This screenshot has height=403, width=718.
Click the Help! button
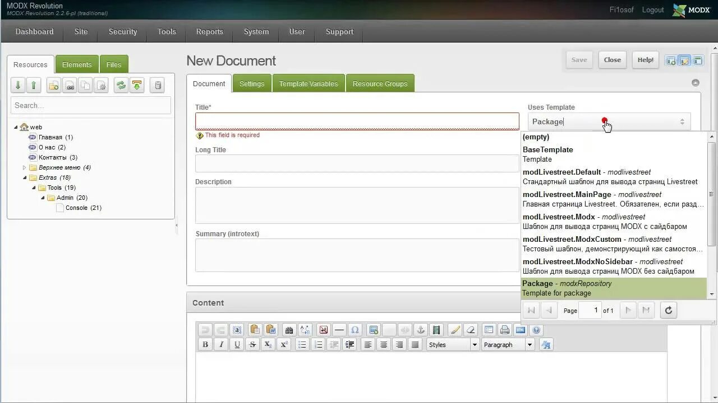646,60
